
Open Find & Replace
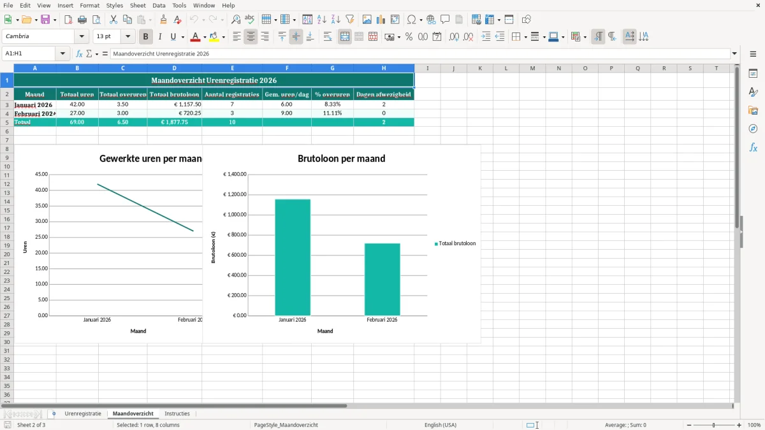point(236,20)
